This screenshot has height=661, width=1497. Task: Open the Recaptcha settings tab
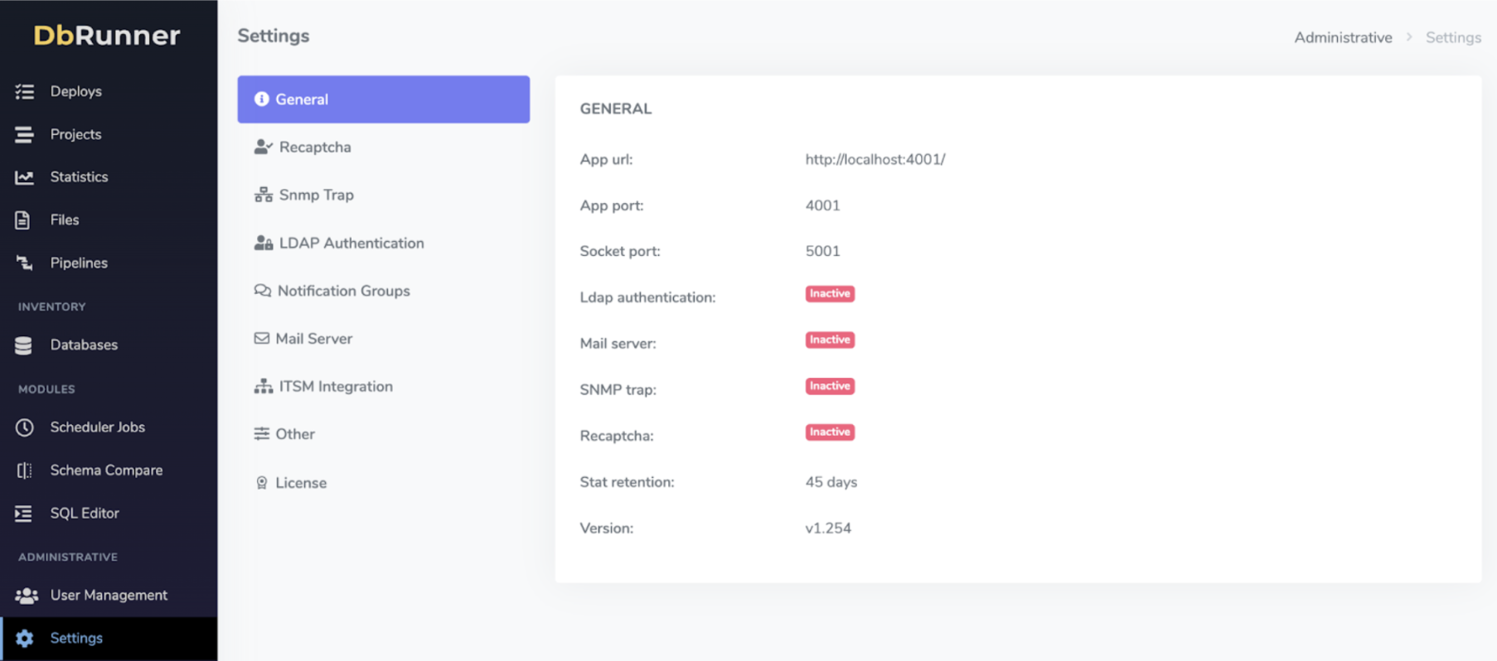point(314,147)
